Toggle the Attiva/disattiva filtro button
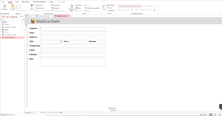222x116 pixels. [59, 11]
